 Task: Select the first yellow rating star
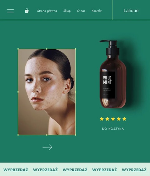tap(102, 119)
